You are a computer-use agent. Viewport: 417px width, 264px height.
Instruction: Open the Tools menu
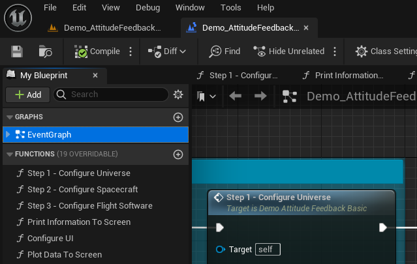(x=231, y=7)
